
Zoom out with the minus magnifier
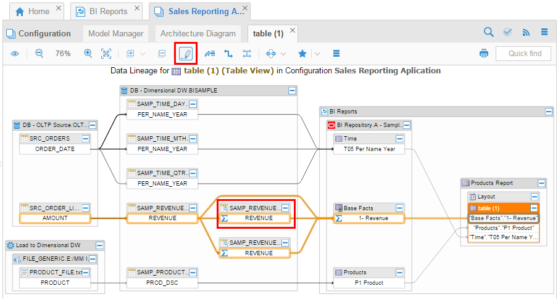39,54
